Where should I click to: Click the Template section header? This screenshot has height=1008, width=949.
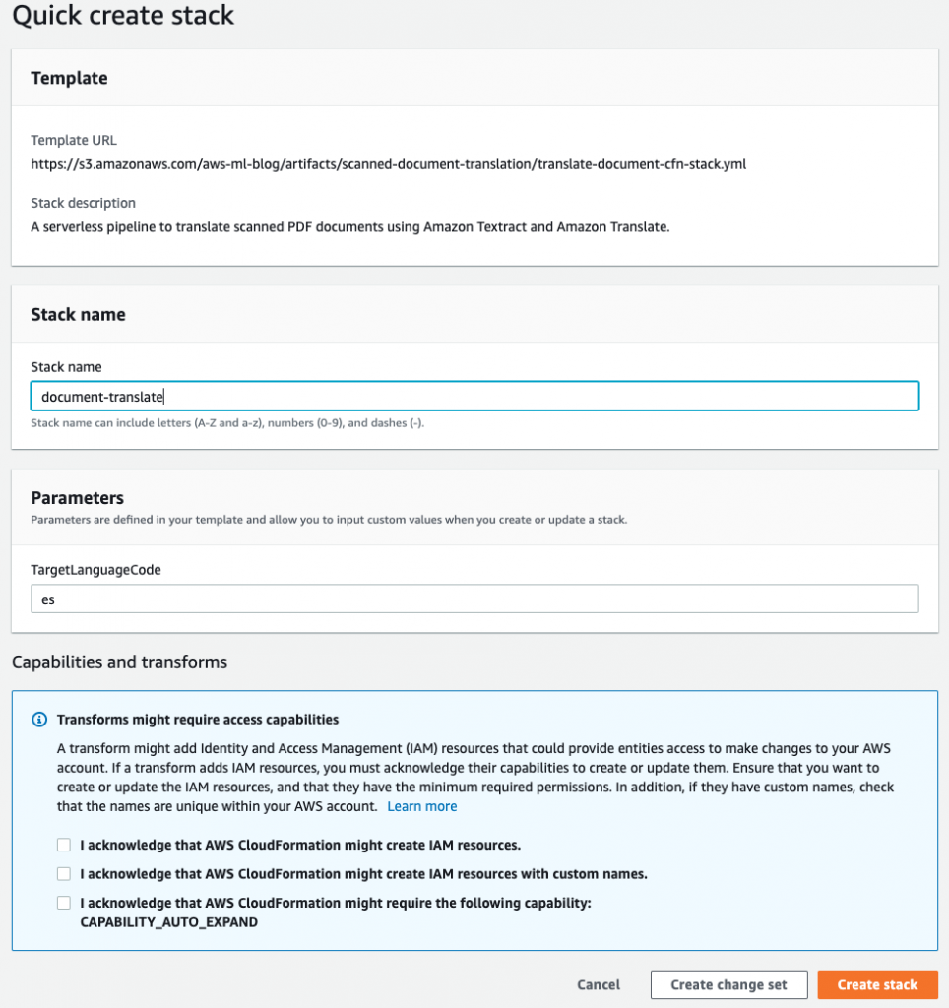coord(69,78)
